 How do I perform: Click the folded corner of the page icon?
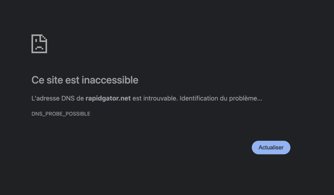44,38
